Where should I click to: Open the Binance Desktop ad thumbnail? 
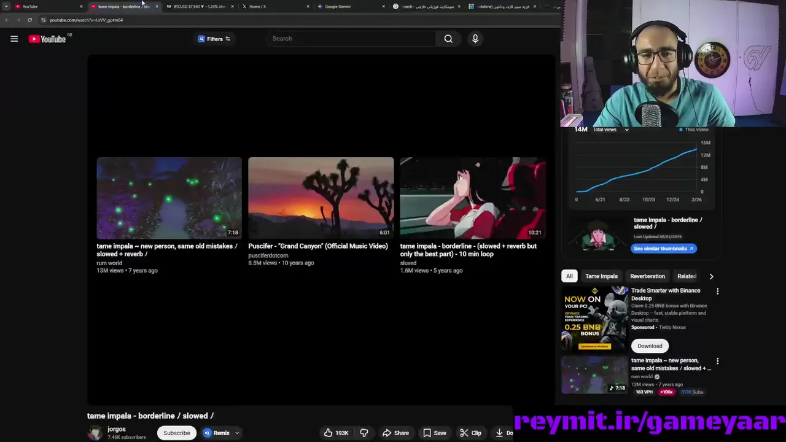594,319
